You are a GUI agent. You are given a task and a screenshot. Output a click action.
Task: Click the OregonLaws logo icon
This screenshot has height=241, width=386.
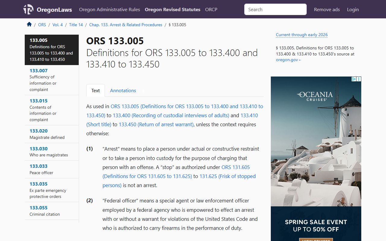coord(28,9)
